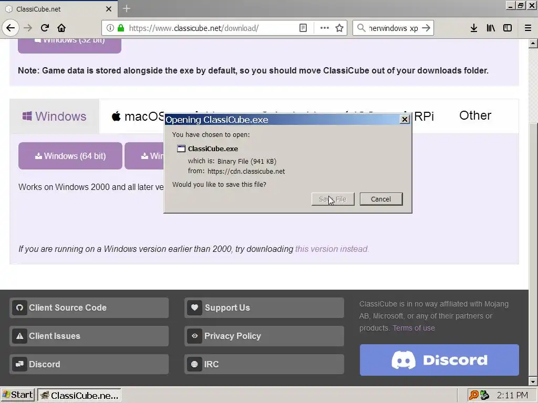Show site information icon in address bar
Screen dimensions: 538x403
pos(110,28)
